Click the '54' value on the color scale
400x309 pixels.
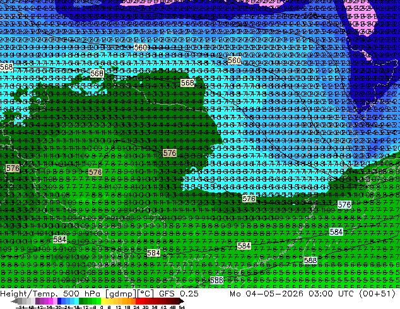182,307
